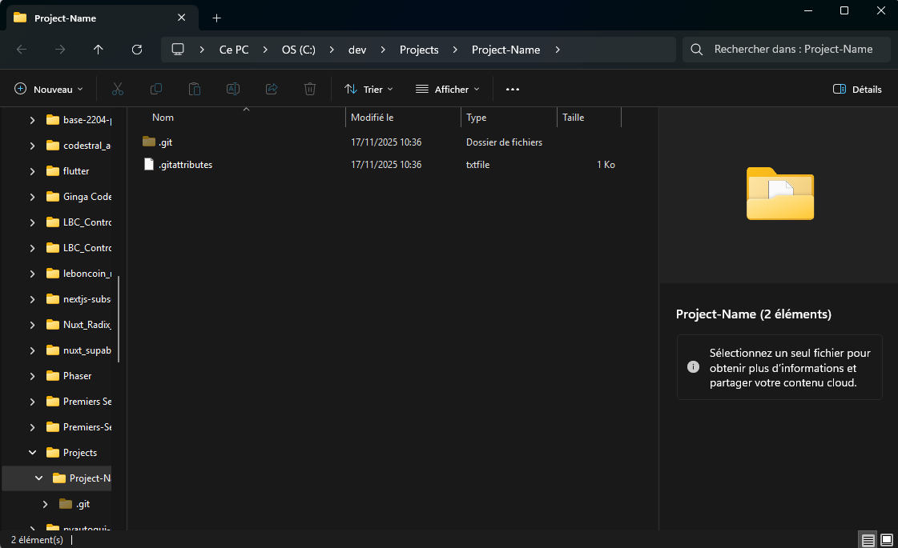Add a new tab with plus button
Screen dimensions: 898x548
pyautogui.click(x=216, y=18)
